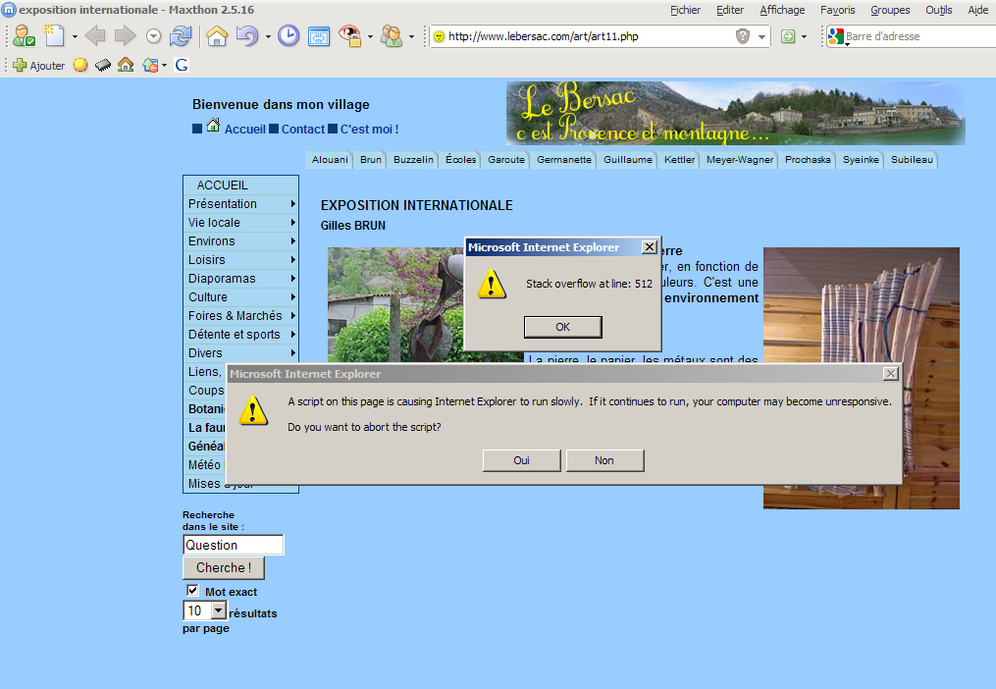
Task: Click the 'Barre d'adresse' search field
Action: [x=919, y=37]
